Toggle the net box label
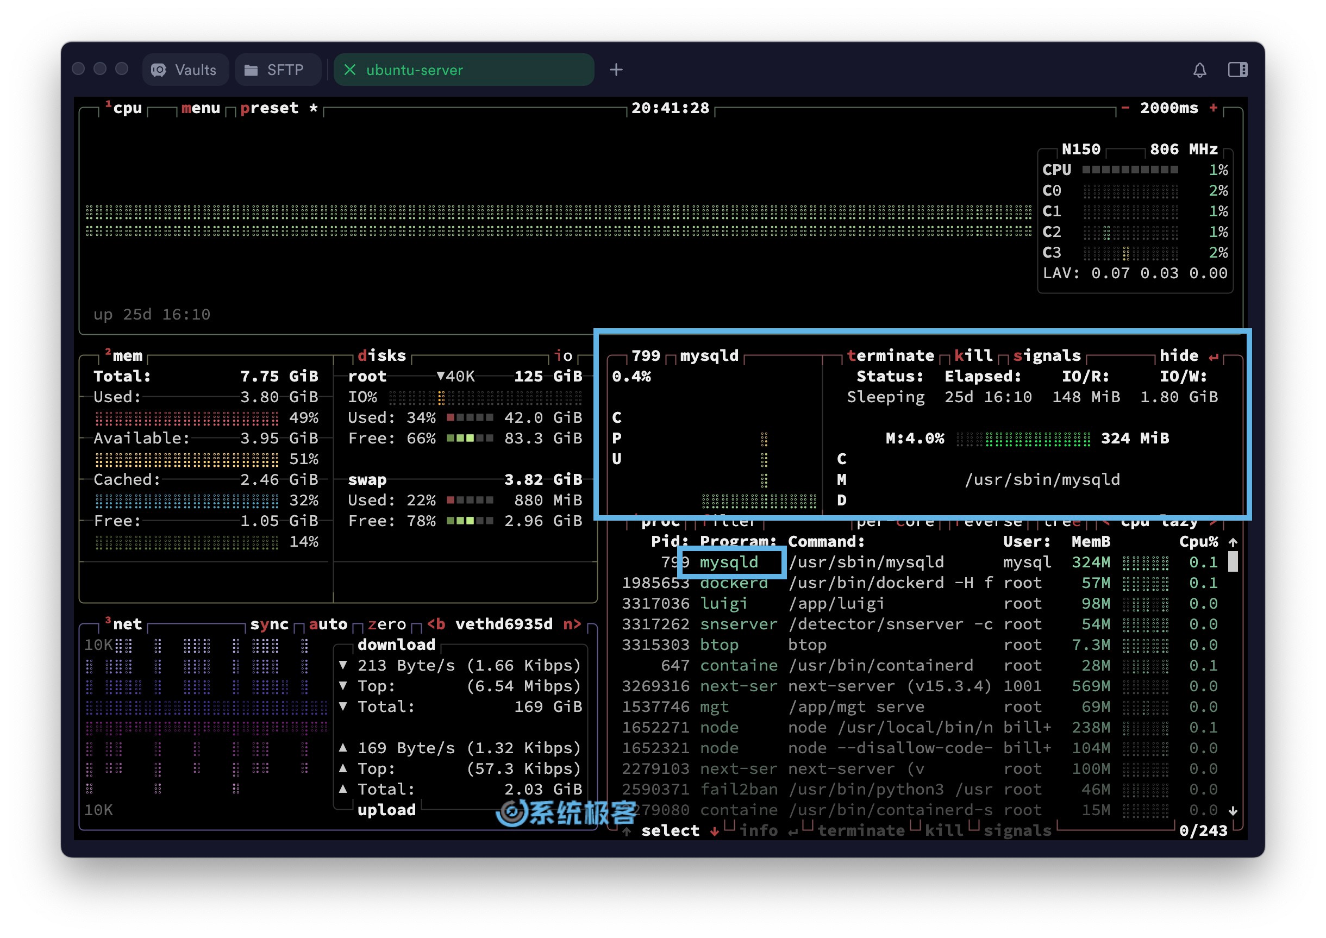This screenshot has height=938, width=1326. click(123, 624)
